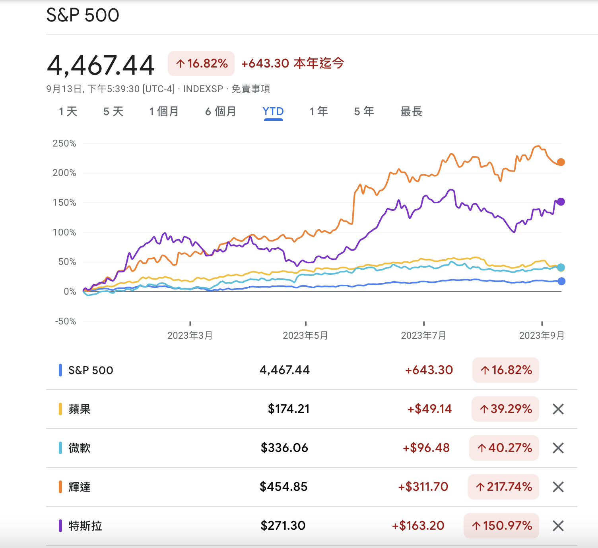Remove 微軟 from the comparison

click(x=558, y=448)
